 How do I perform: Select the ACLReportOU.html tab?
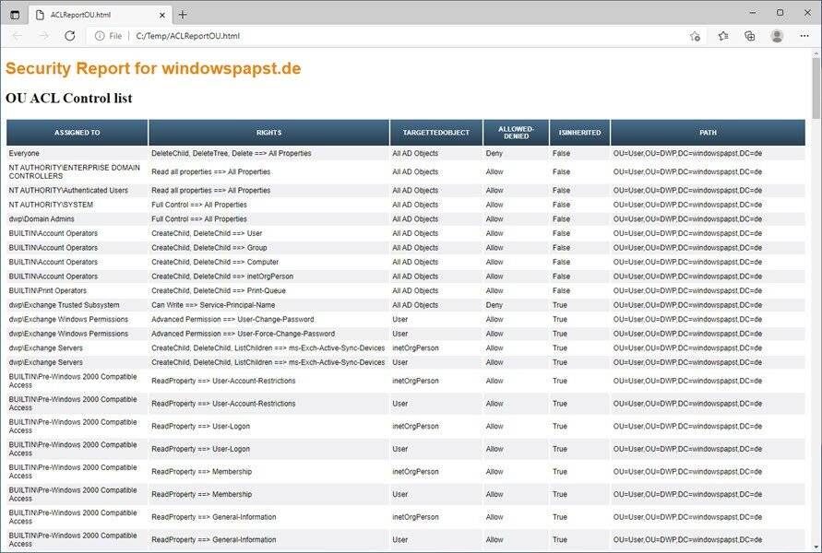click(x=92, y=14)
